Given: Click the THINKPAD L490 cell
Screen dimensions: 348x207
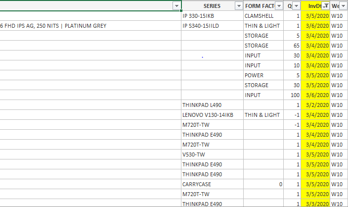Looking at the screenshot, I should 203,105.
